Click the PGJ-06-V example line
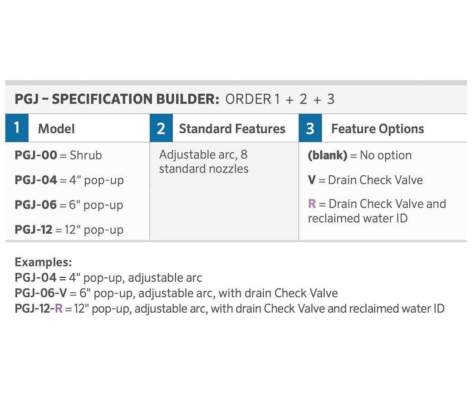 pyautogui.click(x=176, y=293)
